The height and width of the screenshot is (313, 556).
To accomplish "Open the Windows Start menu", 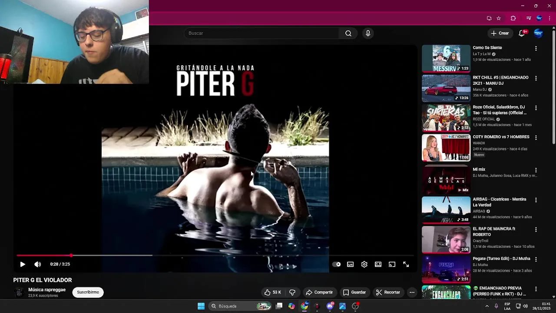I will 201,306.
